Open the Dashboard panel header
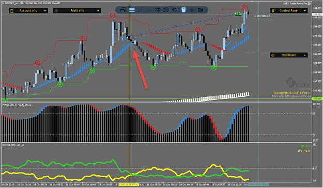 (289, 55)
